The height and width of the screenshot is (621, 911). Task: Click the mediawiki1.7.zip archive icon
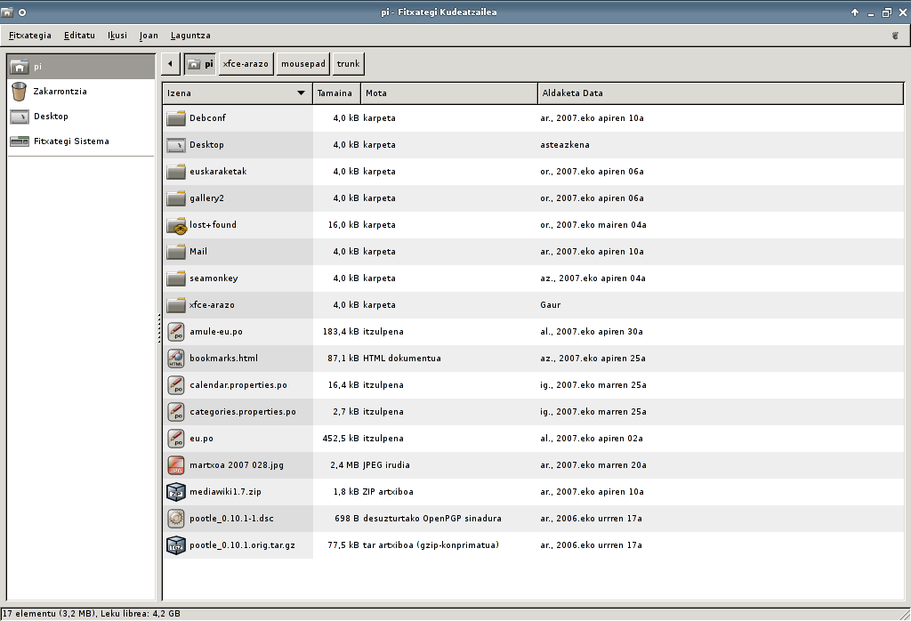176,492
